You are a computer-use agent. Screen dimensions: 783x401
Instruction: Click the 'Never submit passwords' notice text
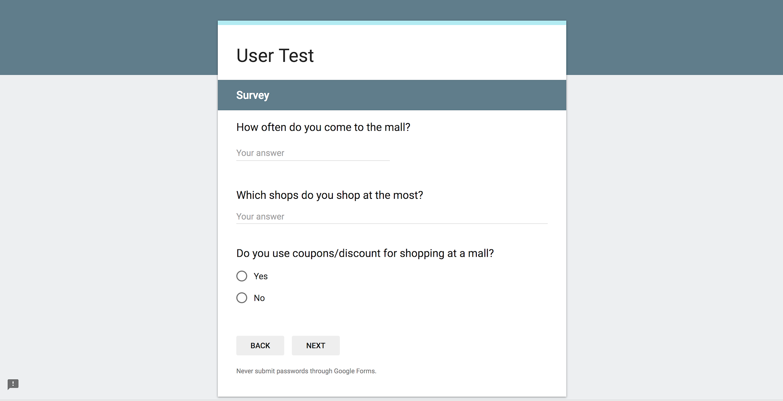[x=285, y=371]
